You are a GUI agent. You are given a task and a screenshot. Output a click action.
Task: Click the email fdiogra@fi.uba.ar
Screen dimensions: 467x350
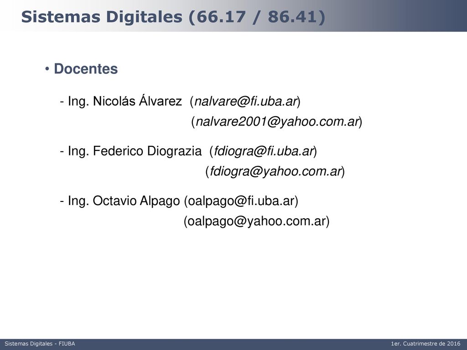(264, 151)
